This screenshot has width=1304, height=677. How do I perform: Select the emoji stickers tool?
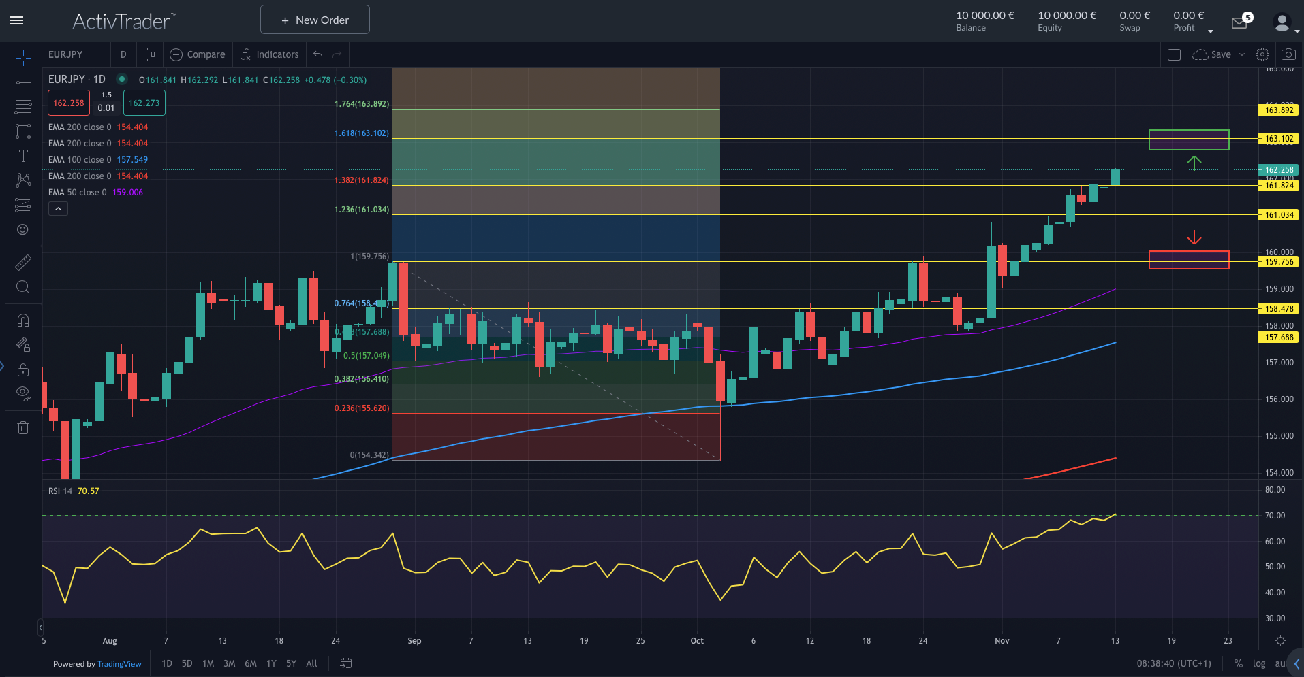click(22, 229)
